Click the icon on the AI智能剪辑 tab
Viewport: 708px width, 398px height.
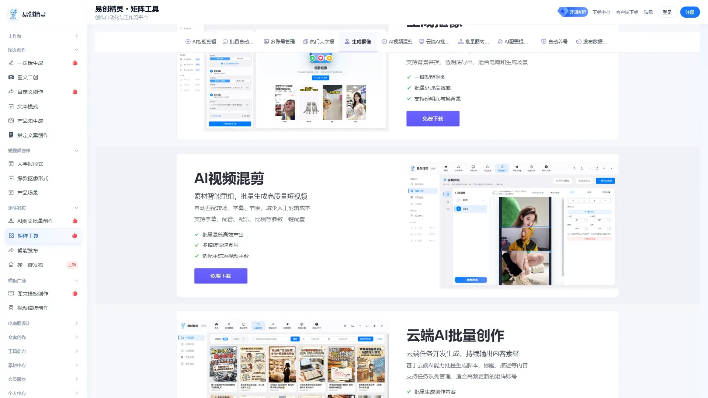pyautogui.click(x=188, y=42)
